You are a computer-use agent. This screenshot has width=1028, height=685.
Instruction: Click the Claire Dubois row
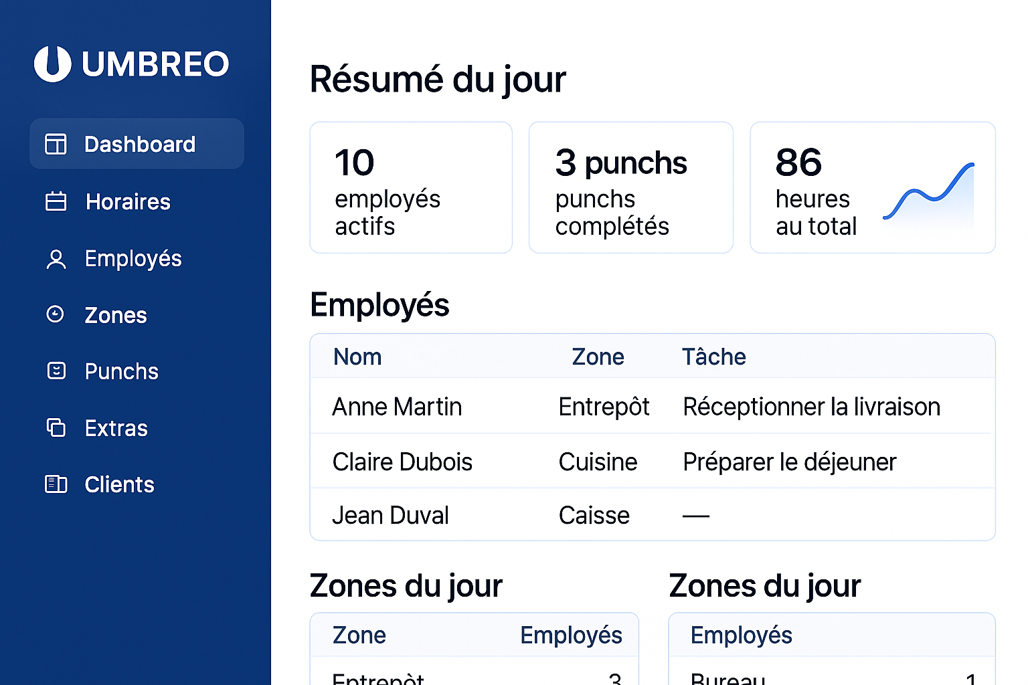[653, 462]
